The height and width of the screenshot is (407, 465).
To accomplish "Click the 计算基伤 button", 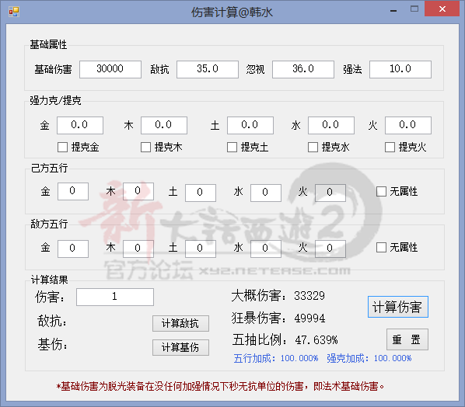I will click(x=180, y=347).
